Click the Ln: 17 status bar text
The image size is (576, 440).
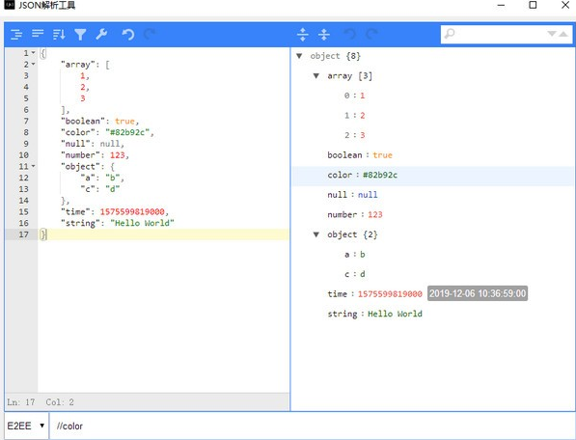21,402
